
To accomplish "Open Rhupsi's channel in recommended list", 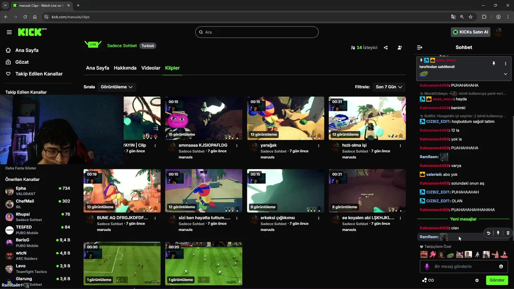I will point(38,217).
